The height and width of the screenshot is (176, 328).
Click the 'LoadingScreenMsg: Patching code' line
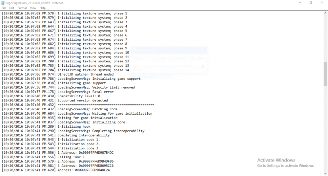pos(60,109)
